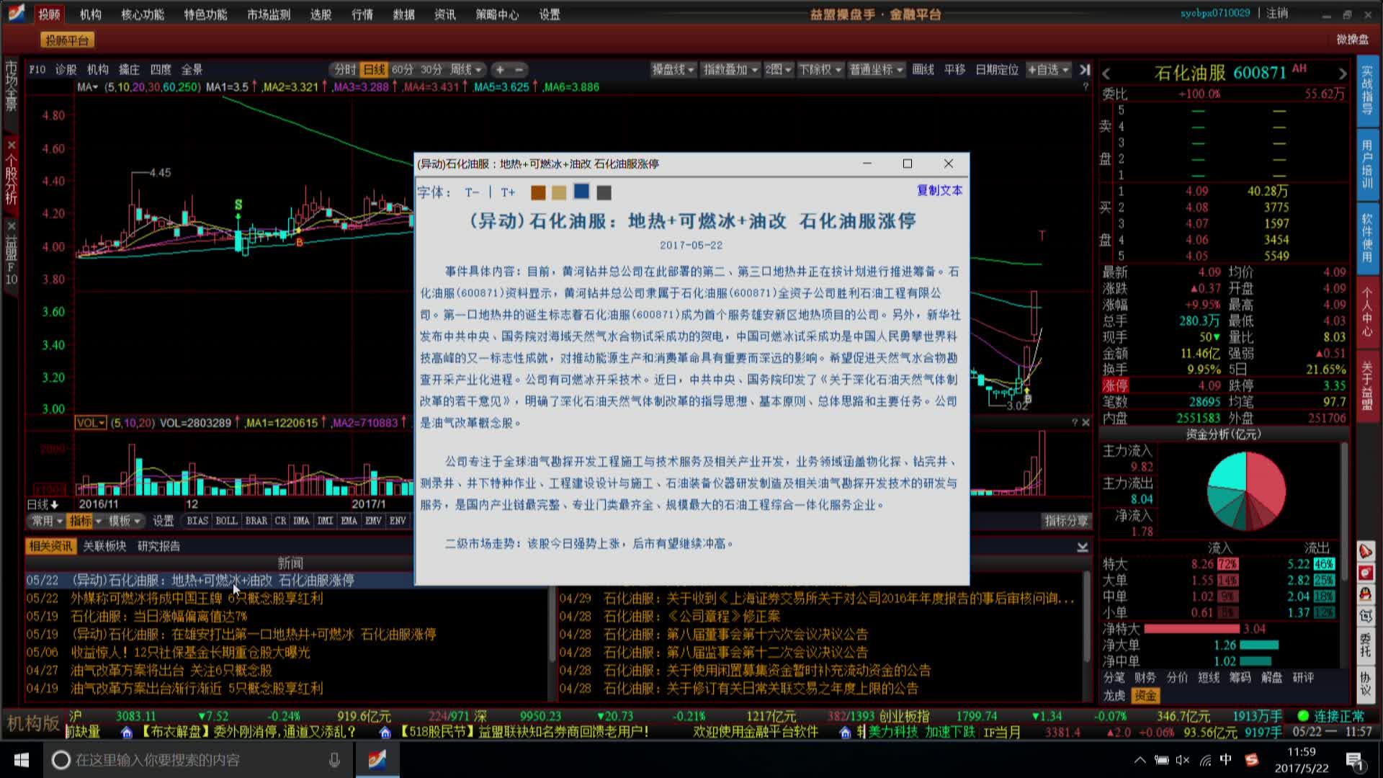Open 核心功能 menu
The image size is (1383, 778).
coord(142,14)
